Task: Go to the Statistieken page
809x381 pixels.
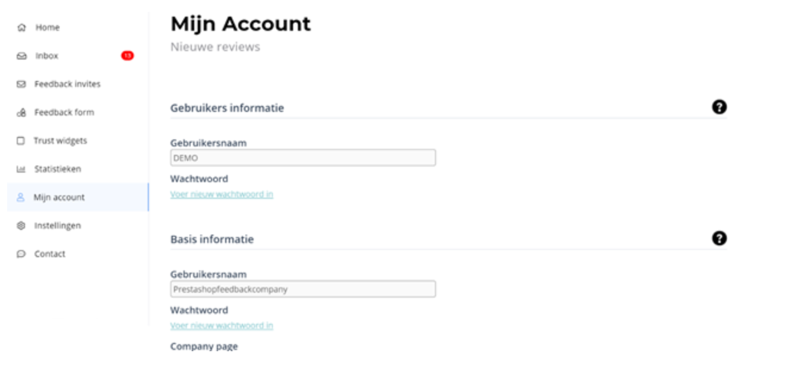Action: click(x=57, y=169)
